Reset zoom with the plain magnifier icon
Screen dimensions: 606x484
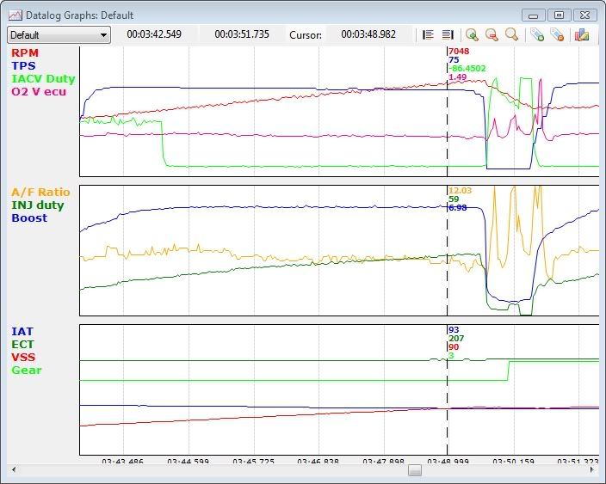pyautogui.click(x=511, y=34)
